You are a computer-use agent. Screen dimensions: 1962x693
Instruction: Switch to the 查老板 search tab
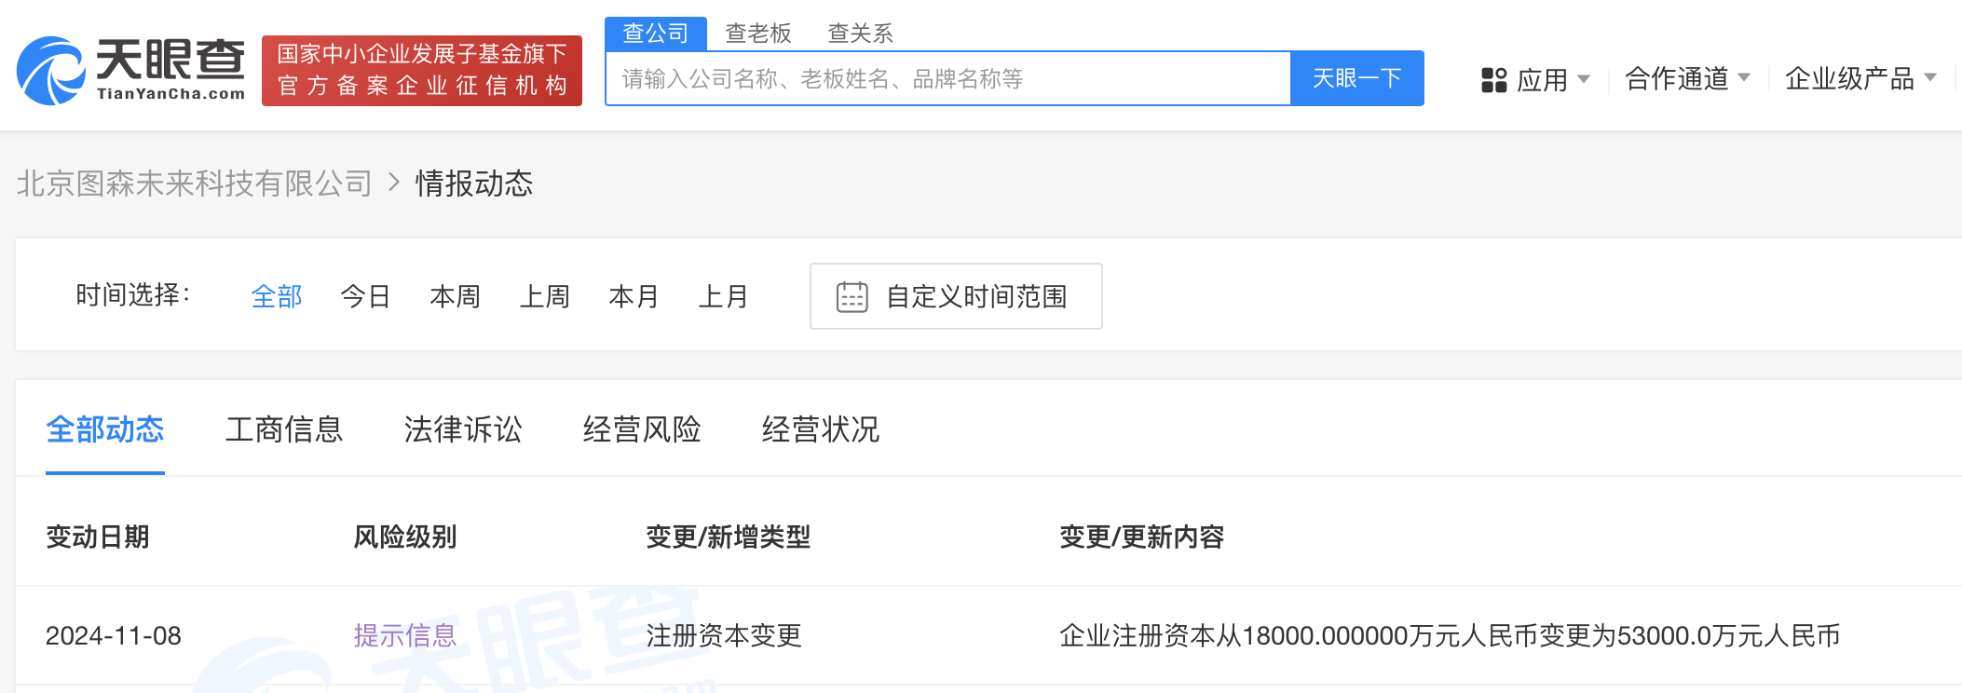pos(758,34)
